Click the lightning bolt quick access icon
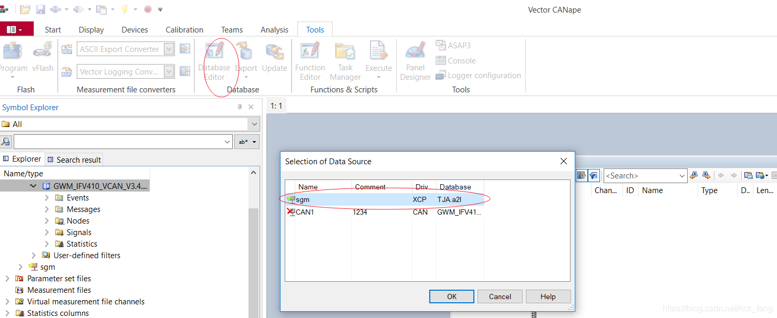 pos(125,9)
